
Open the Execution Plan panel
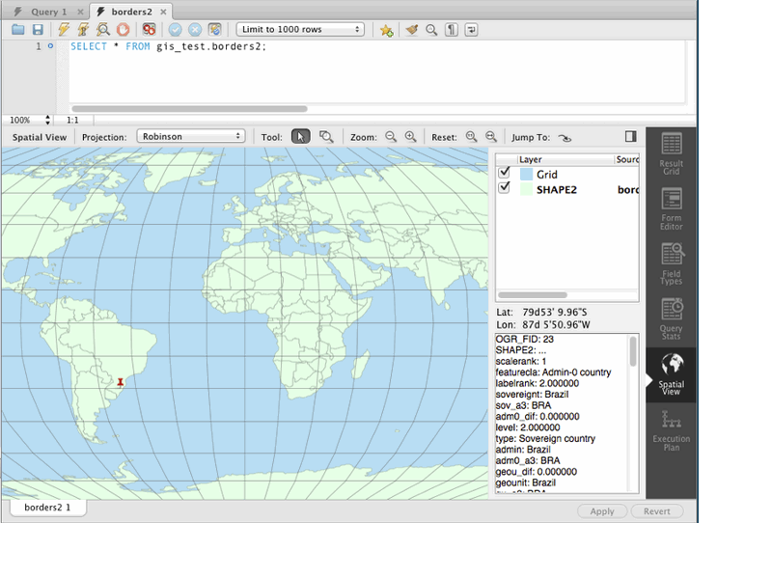click(x=671, y=429)
